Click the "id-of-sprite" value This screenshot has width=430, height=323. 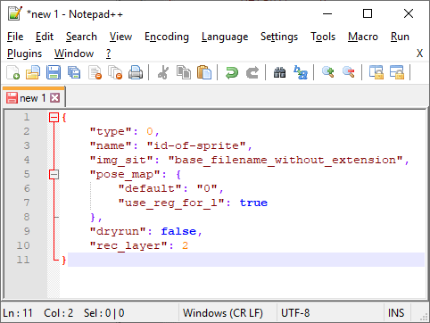point(196,145)
